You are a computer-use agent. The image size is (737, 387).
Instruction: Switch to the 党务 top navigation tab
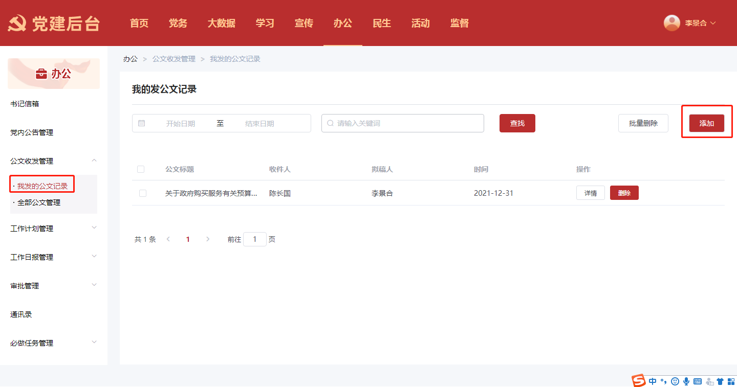pyautogui.click(x=178, y=23)
